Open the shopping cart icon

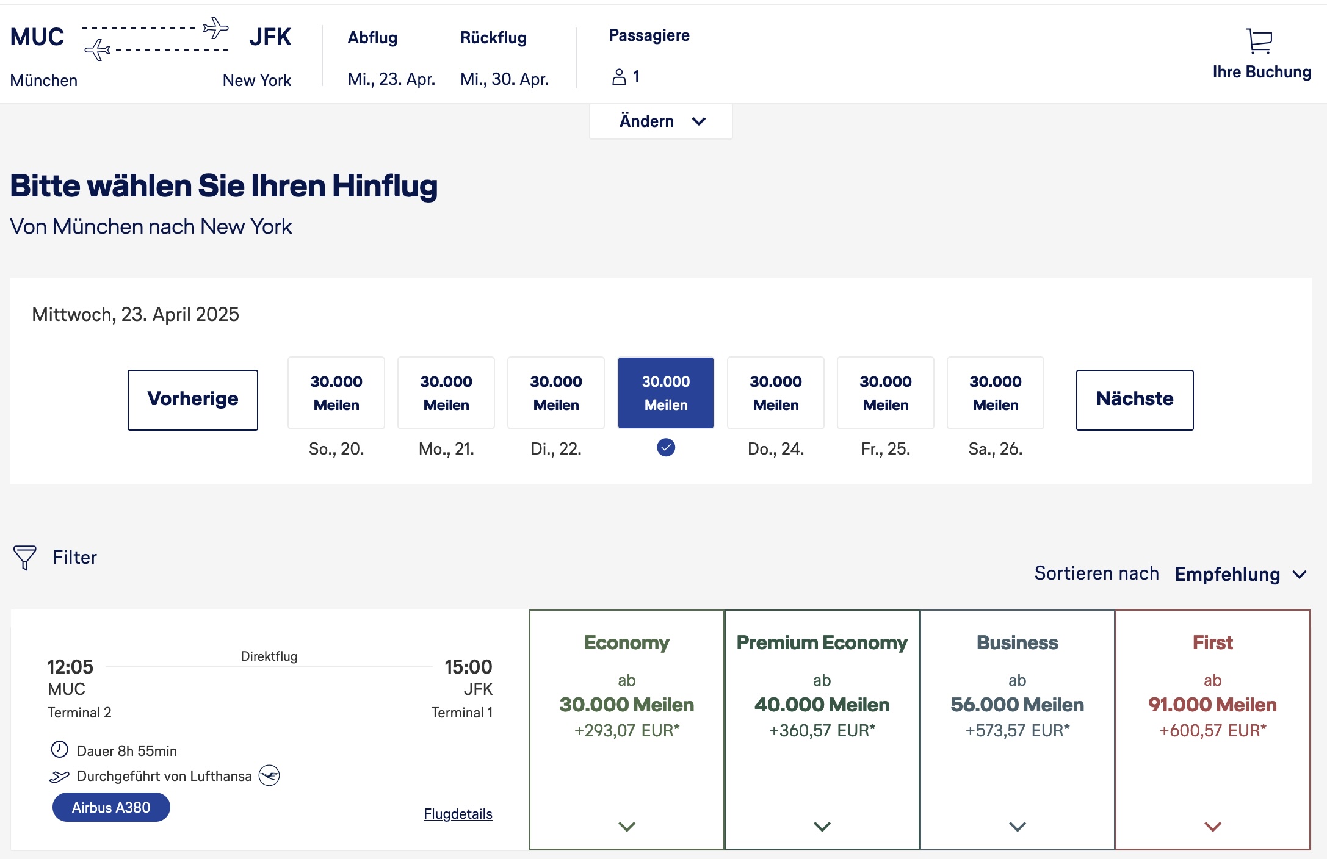1259,41
